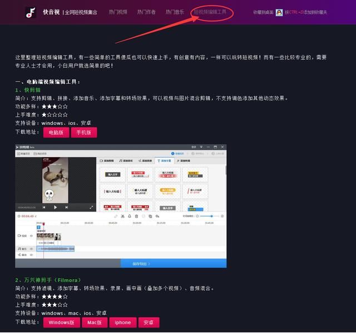Viewport: 356px width, 333px height.
Task: Click 新建项目 in the 快剪辑 toolbar
Action: (23, 154)
